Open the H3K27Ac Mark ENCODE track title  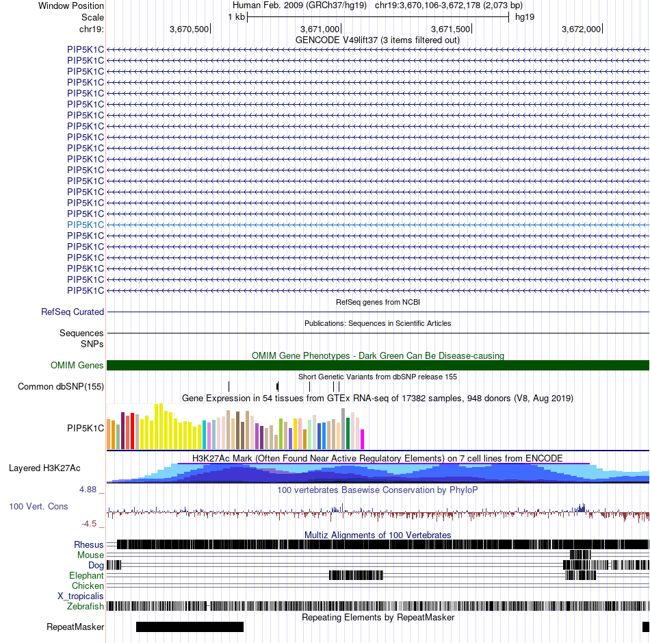point(377,458)
